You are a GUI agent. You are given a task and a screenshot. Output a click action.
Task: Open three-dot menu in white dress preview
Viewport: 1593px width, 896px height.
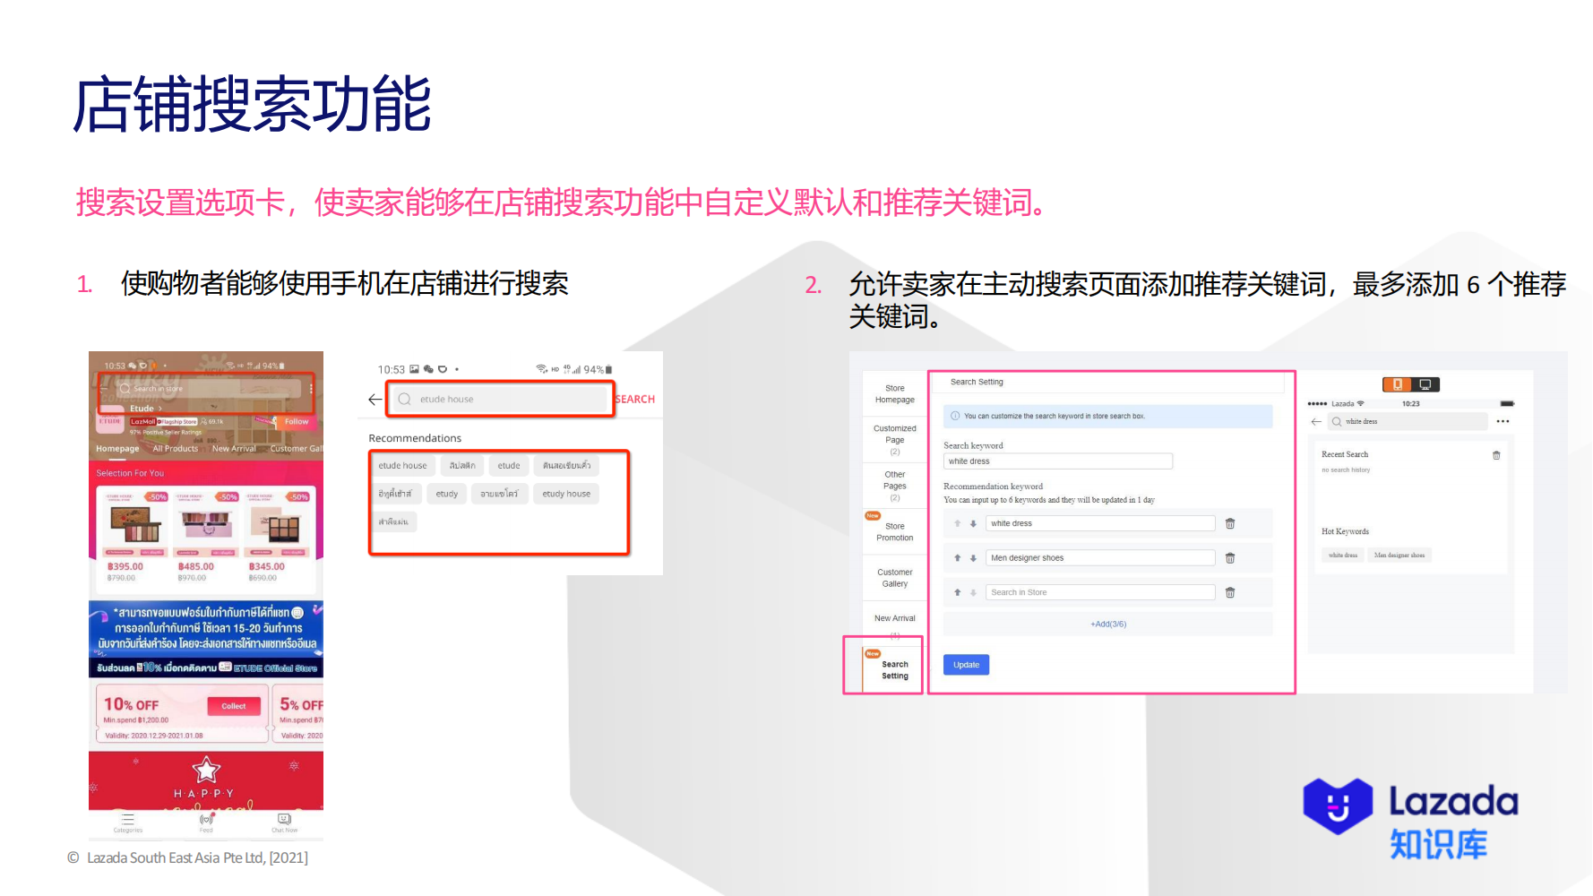pyautogui.click(x=1503, y=421)
